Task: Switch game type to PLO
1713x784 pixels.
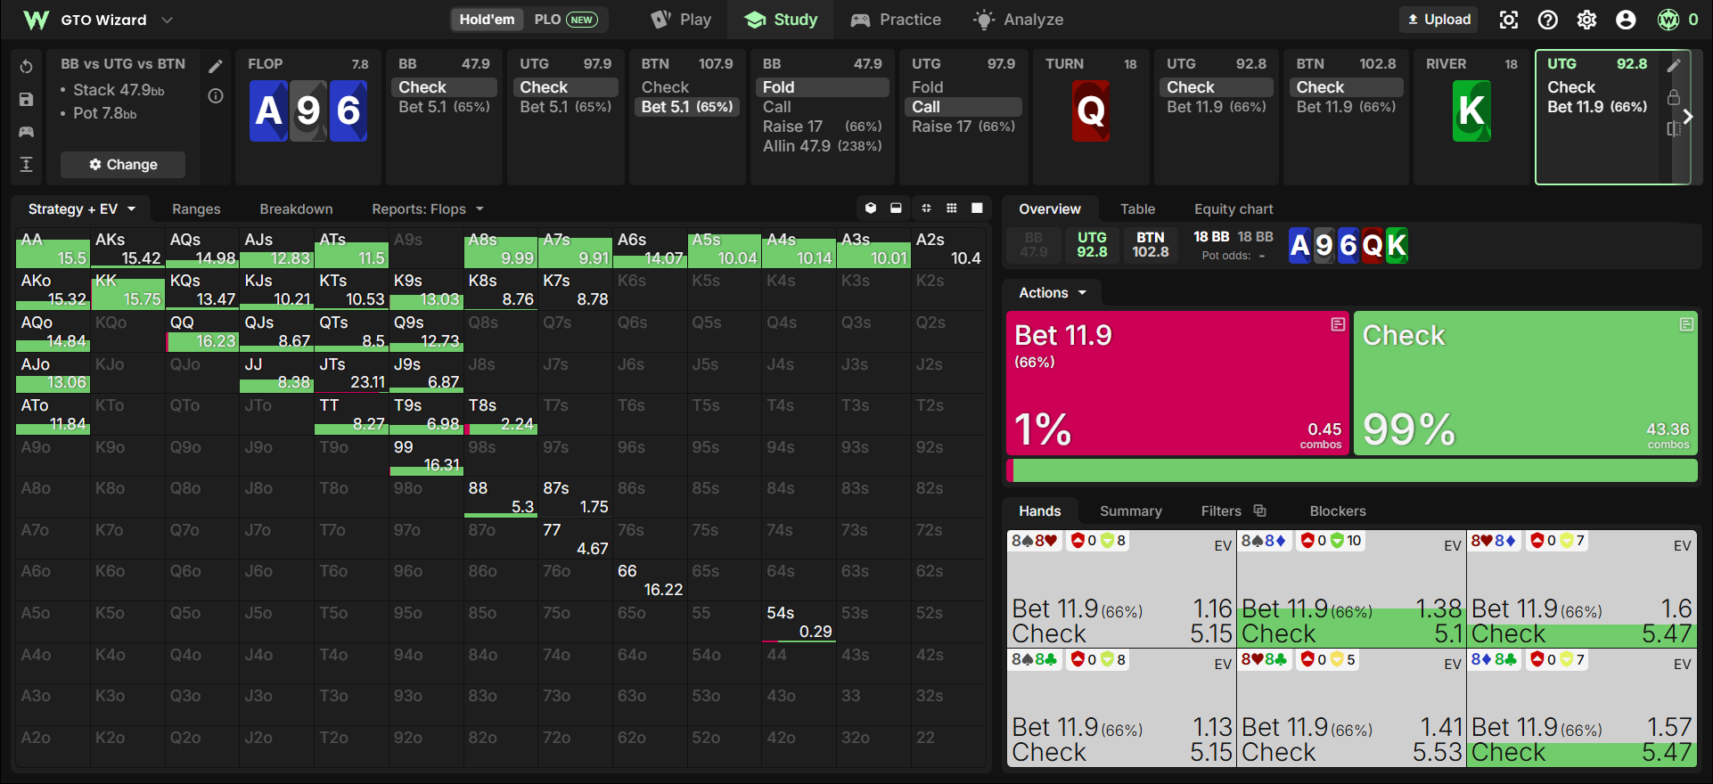Action: click(565, 20)
